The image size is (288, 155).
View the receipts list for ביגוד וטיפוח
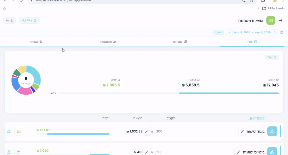(9, 131)
